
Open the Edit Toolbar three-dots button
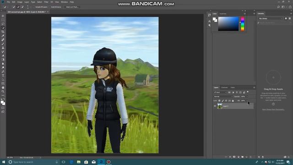click(3, 95)
